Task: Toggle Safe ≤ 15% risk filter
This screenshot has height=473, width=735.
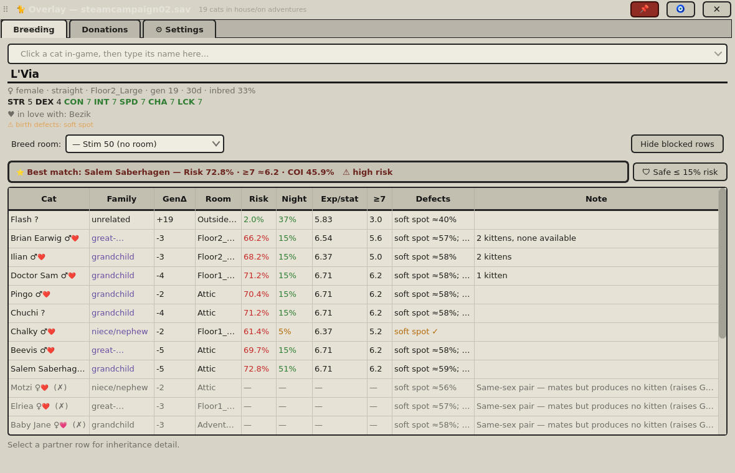Action: (680, 172)
